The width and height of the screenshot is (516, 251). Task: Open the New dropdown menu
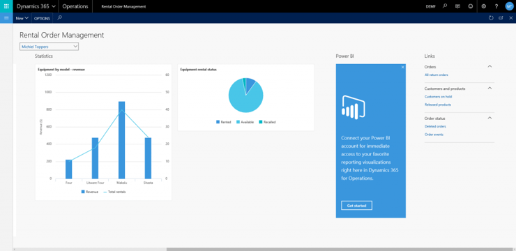click(x=22, y=18)
